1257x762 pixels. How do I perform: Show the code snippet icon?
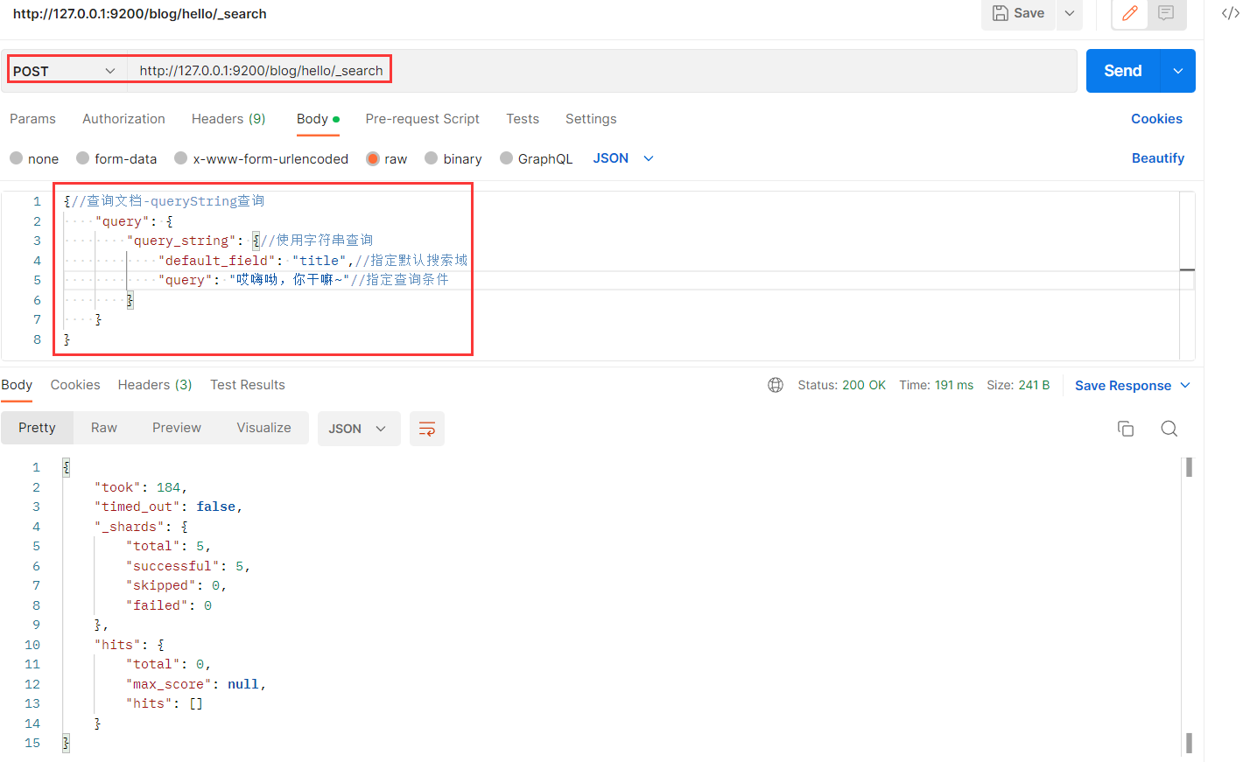coord(1231,13)
